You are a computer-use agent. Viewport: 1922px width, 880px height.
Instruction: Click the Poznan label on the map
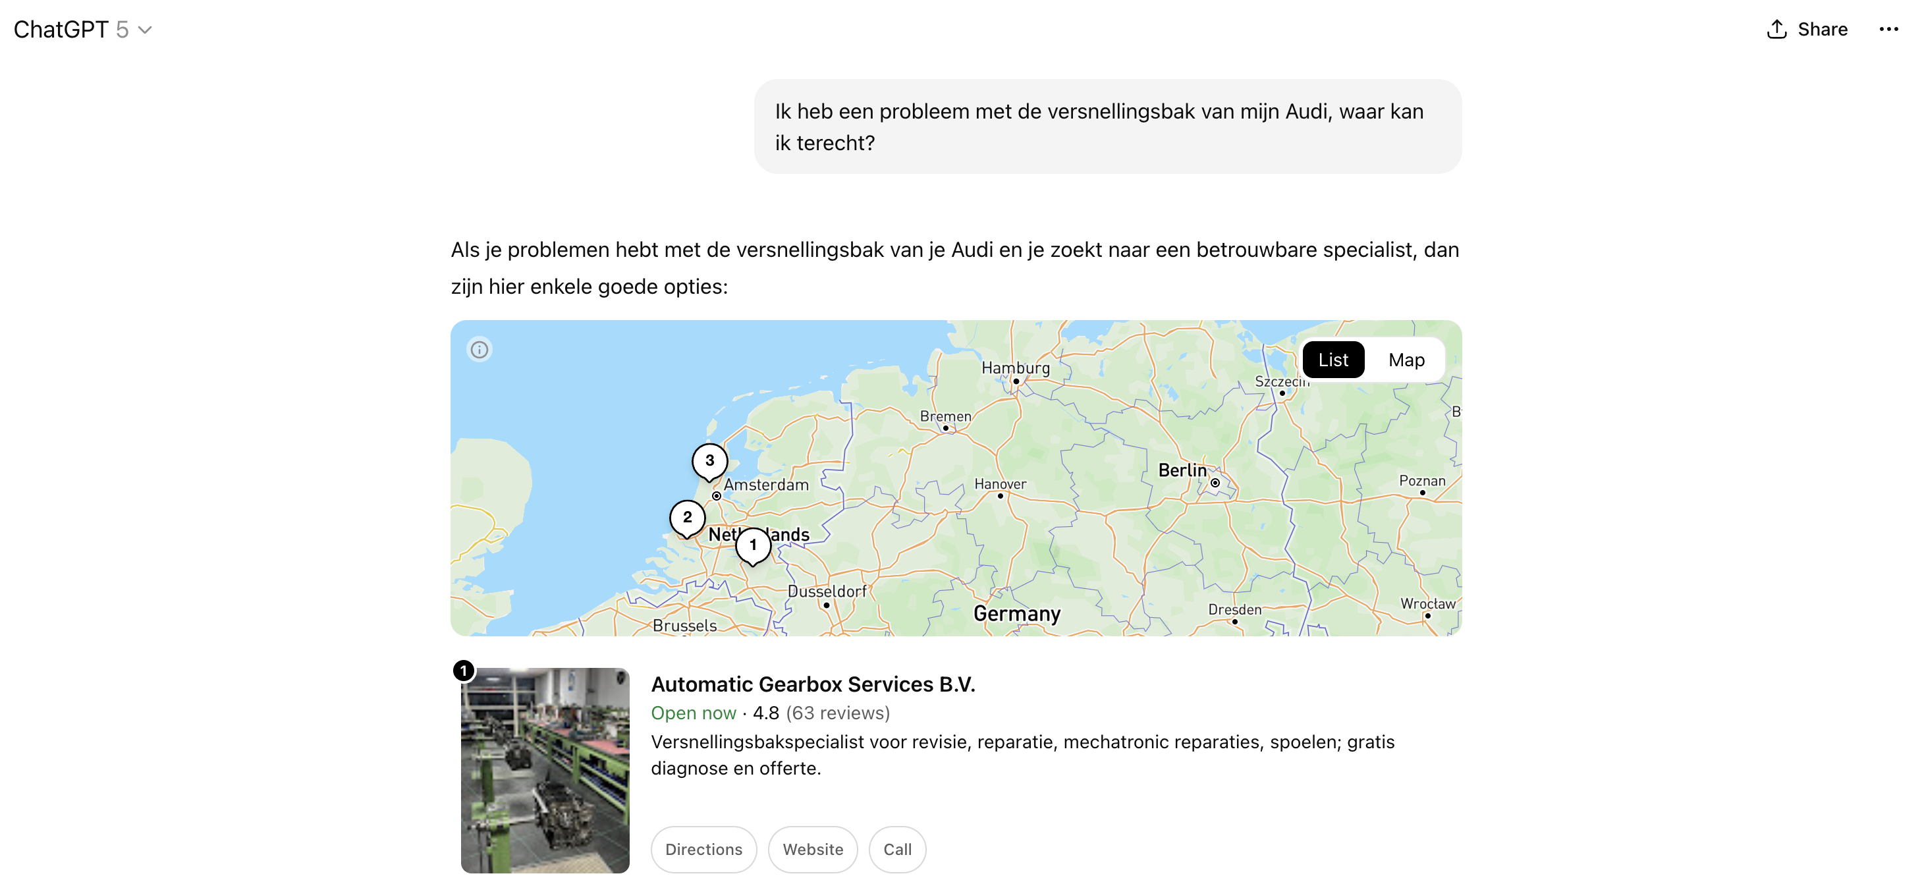click(1421, 481)
